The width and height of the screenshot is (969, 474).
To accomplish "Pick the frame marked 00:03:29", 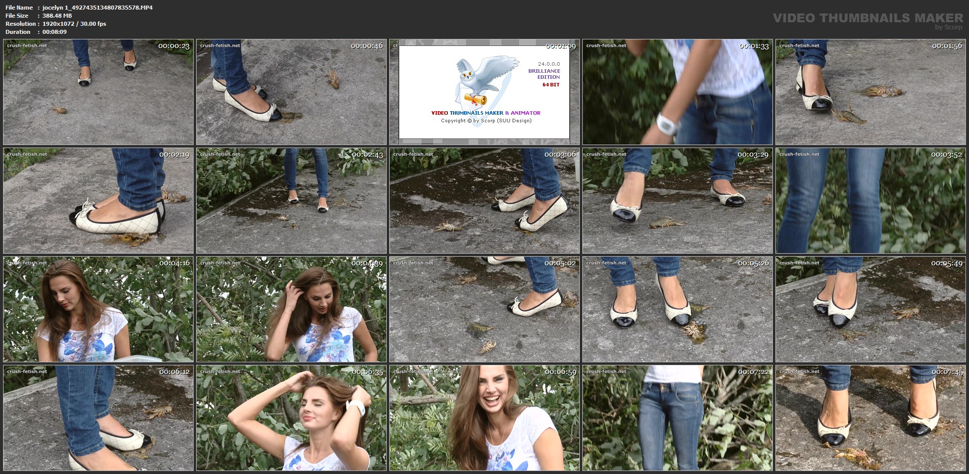I will pos(677,201).
